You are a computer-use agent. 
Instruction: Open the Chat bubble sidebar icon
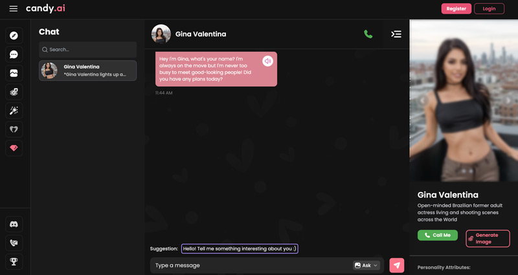[14, 54]
